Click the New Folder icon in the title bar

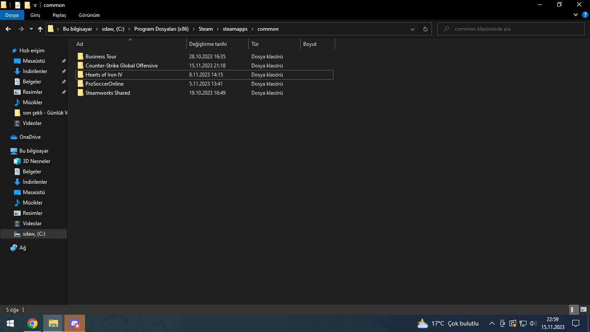pyautogui.click(x=27, y=5)
